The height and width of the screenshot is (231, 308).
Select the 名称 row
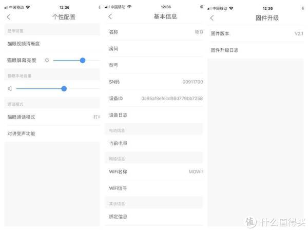pyautogui.click(x=154, y=32)
